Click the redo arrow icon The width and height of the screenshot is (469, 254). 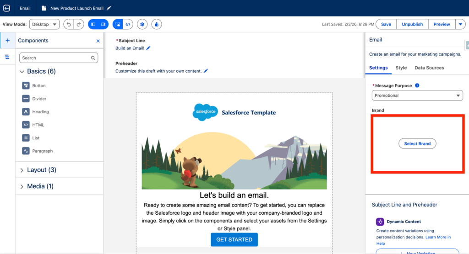(79, 24)
